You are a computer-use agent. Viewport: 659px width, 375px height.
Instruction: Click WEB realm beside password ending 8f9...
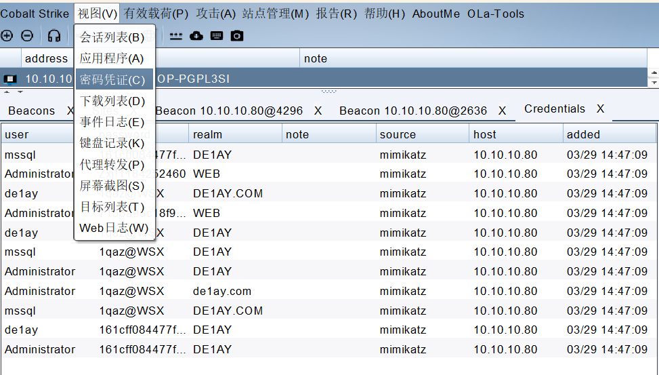(x=207, y=213)
